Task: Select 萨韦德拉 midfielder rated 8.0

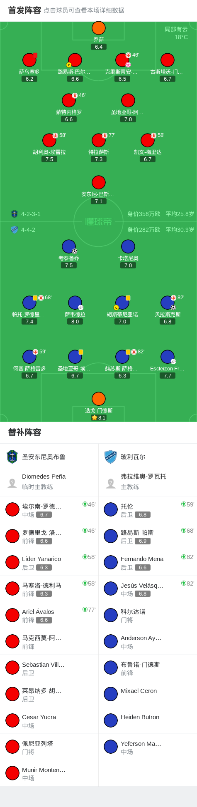Action: (75, 303)
